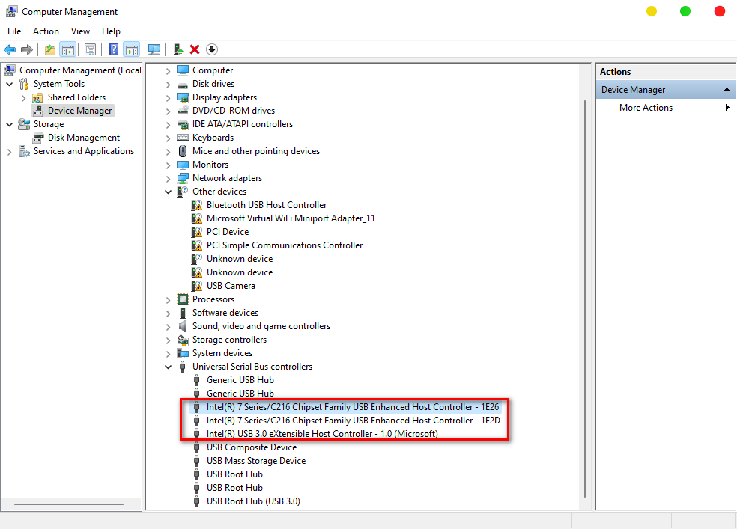Click the down-arrow Disable device icon

point(212,49)
